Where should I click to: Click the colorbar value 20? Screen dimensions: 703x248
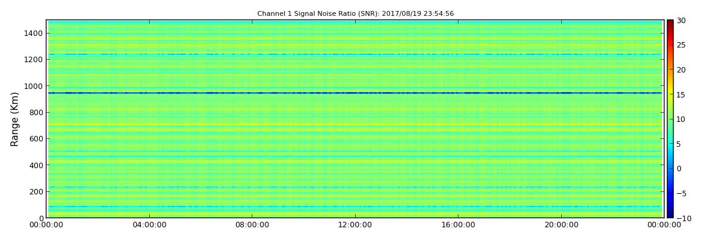coord(681,69)
